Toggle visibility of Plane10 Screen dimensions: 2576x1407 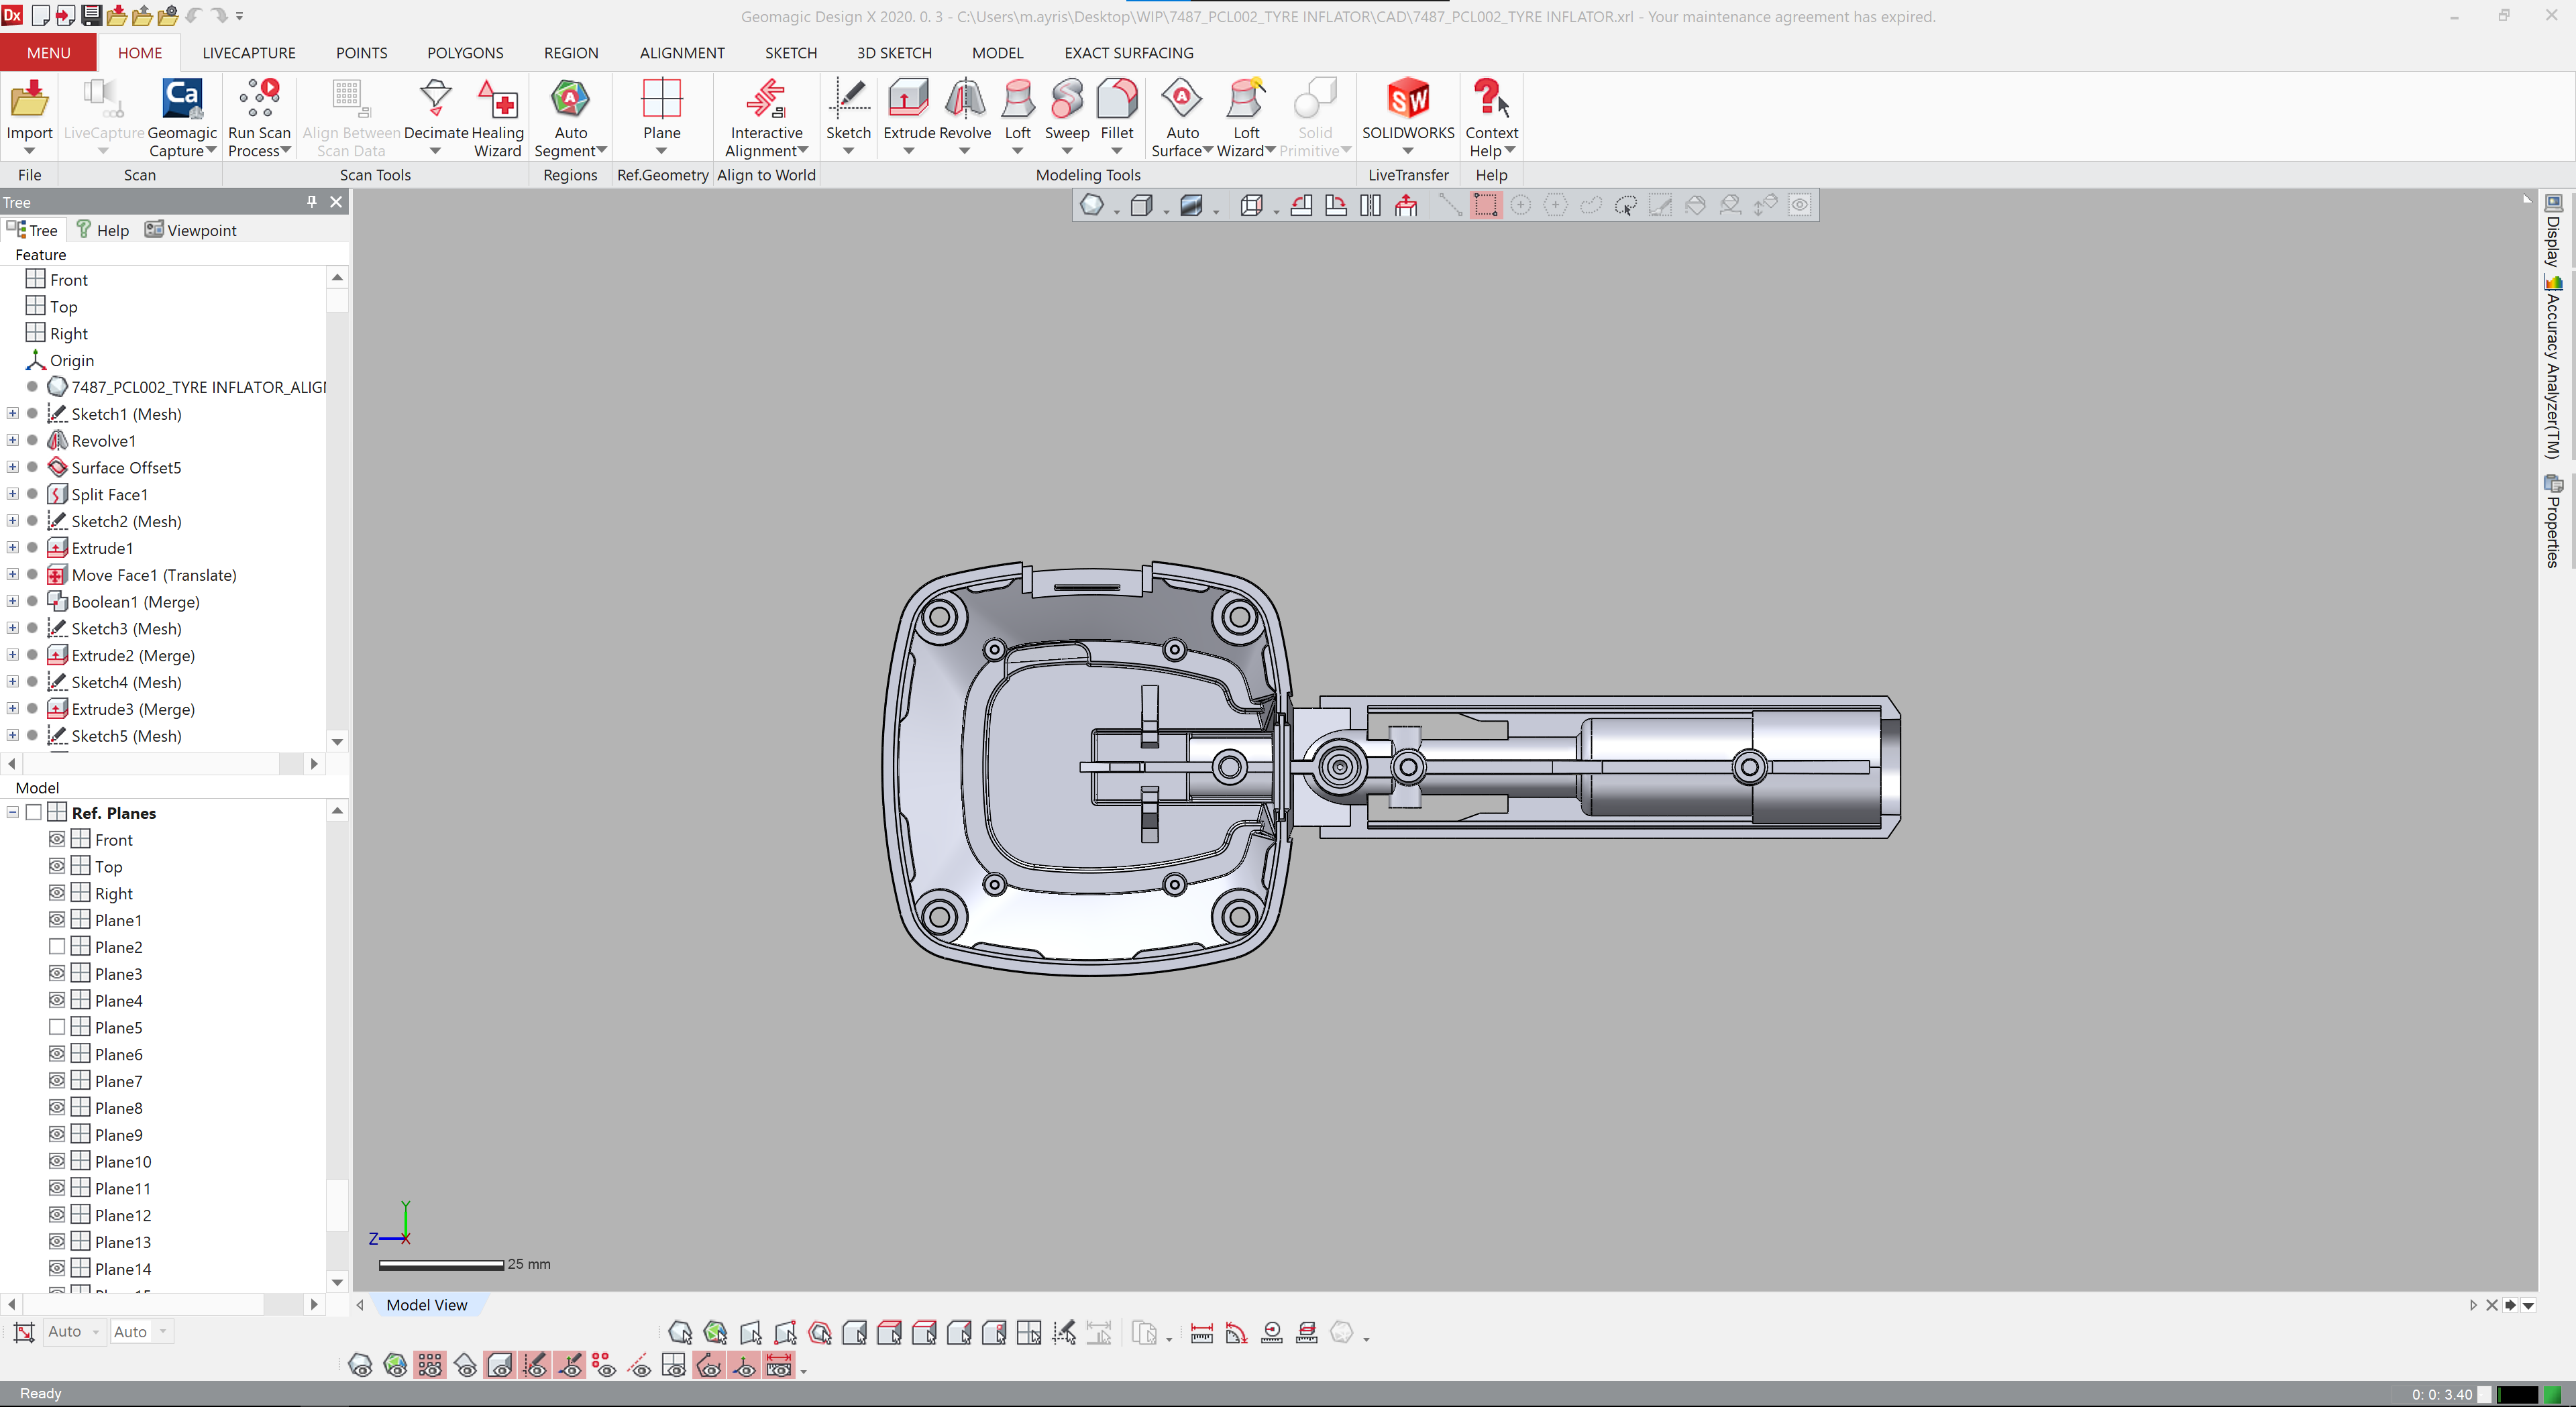point(57,1161)
